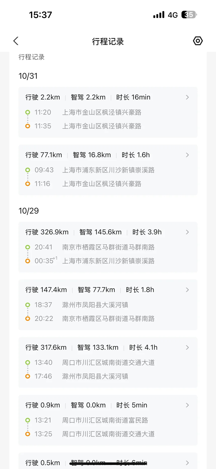This screenshot has height=469, width=216.
Task: Expand the 2.2km trip chevron
Action: click(187, 97)
